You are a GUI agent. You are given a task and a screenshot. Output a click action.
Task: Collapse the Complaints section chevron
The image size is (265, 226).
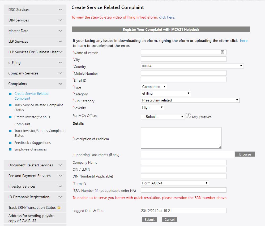[x=60, y=84]
